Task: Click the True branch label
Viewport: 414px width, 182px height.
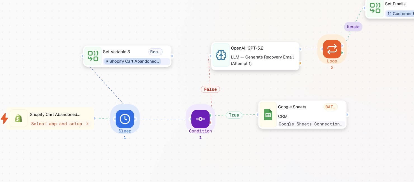Action: 234,115
